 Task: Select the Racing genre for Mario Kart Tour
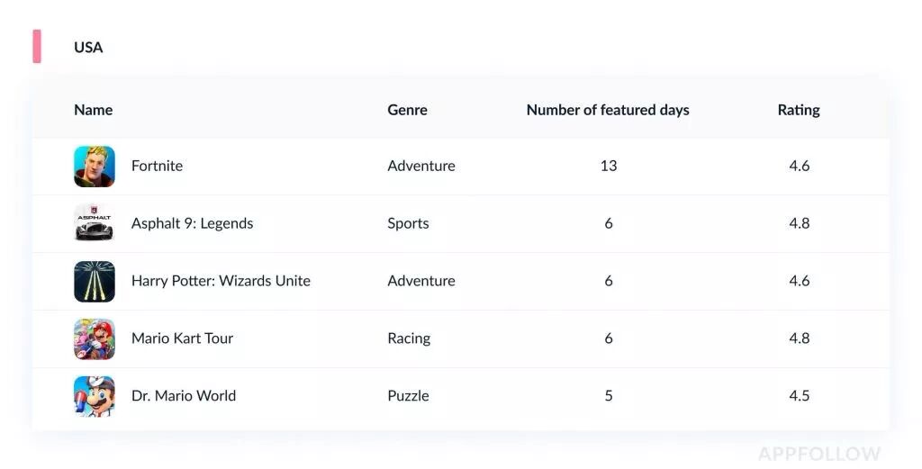tap(409, 338)
